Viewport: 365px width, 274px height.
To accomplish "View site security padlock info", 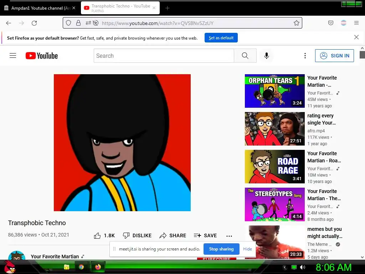I will point(78,23).
